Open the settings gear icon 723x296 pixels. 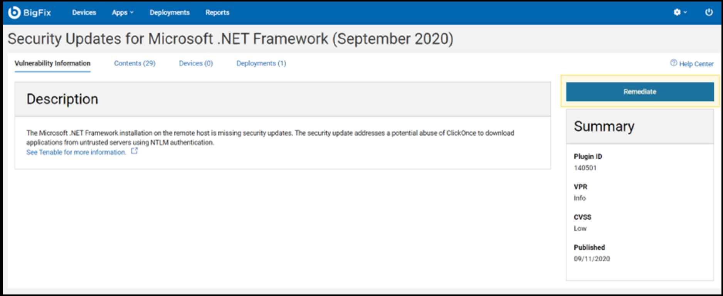[x=677, y=12]
